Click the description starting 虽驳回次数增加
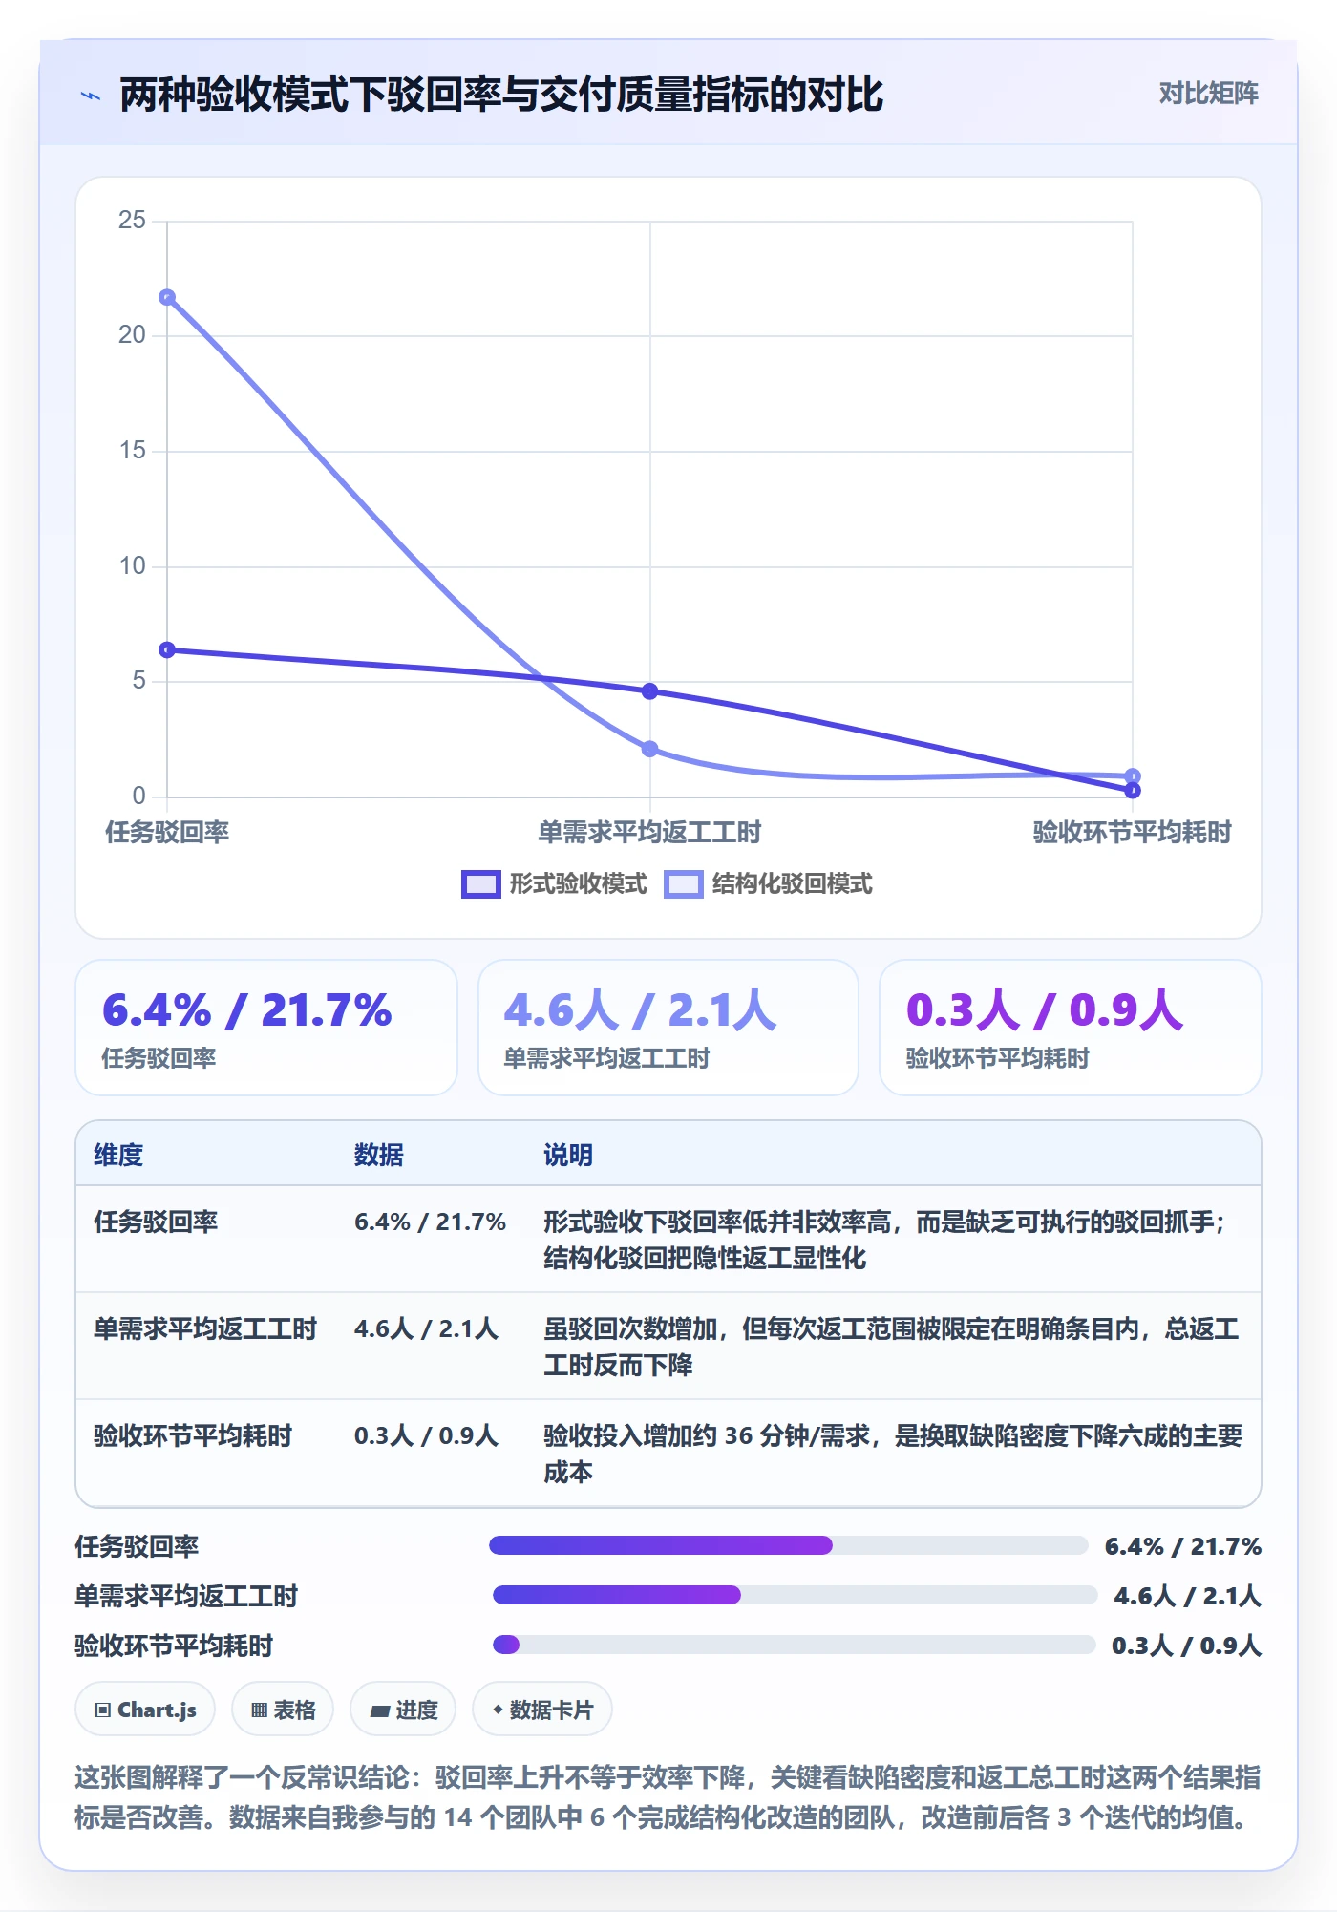 tap(891, 1348)
